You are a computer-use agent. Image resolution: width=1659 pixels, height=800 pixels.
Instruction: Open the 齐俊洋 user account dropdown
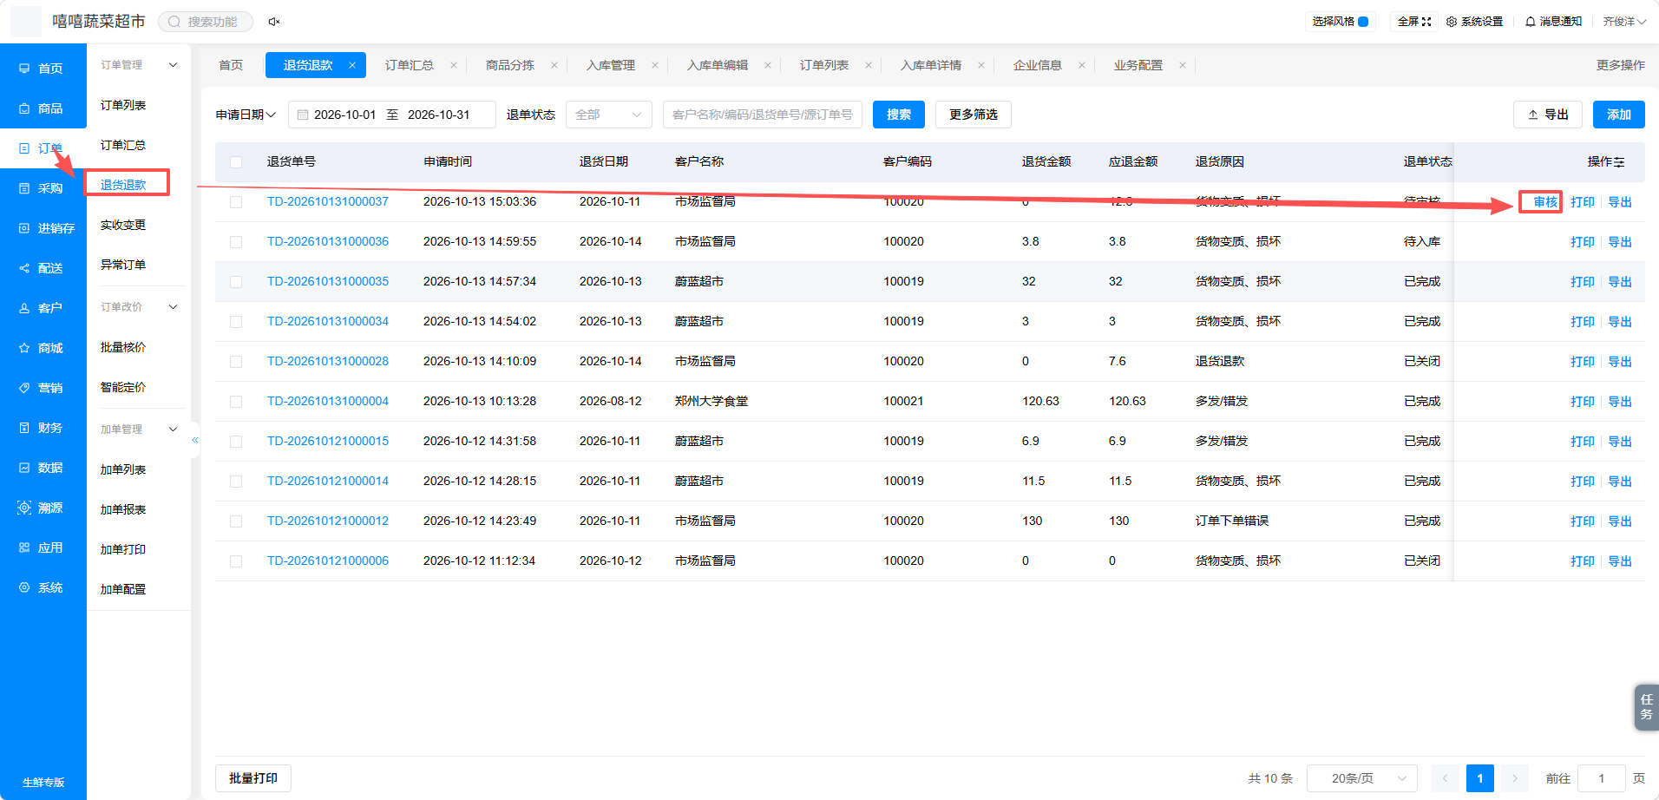pos(1624,22)
